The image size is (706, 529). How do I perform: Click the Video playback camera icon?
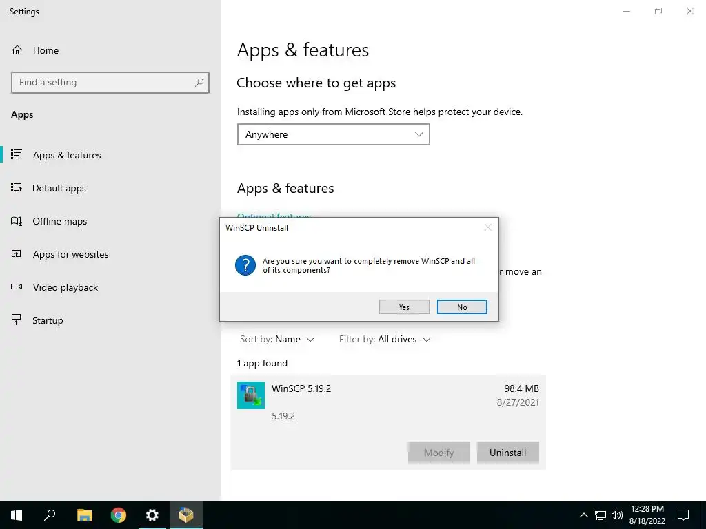17,287
